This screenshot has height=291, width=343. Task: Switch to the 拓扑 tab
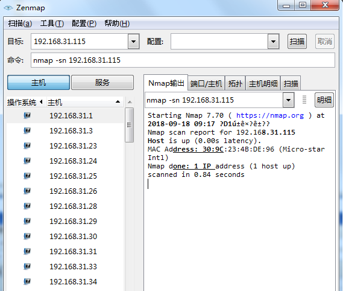[x=235, y=84]
